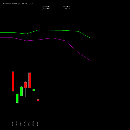Click the '30 Apr' date axis label
This screenshot has height=130, width=130.
[x=17, y=124]
